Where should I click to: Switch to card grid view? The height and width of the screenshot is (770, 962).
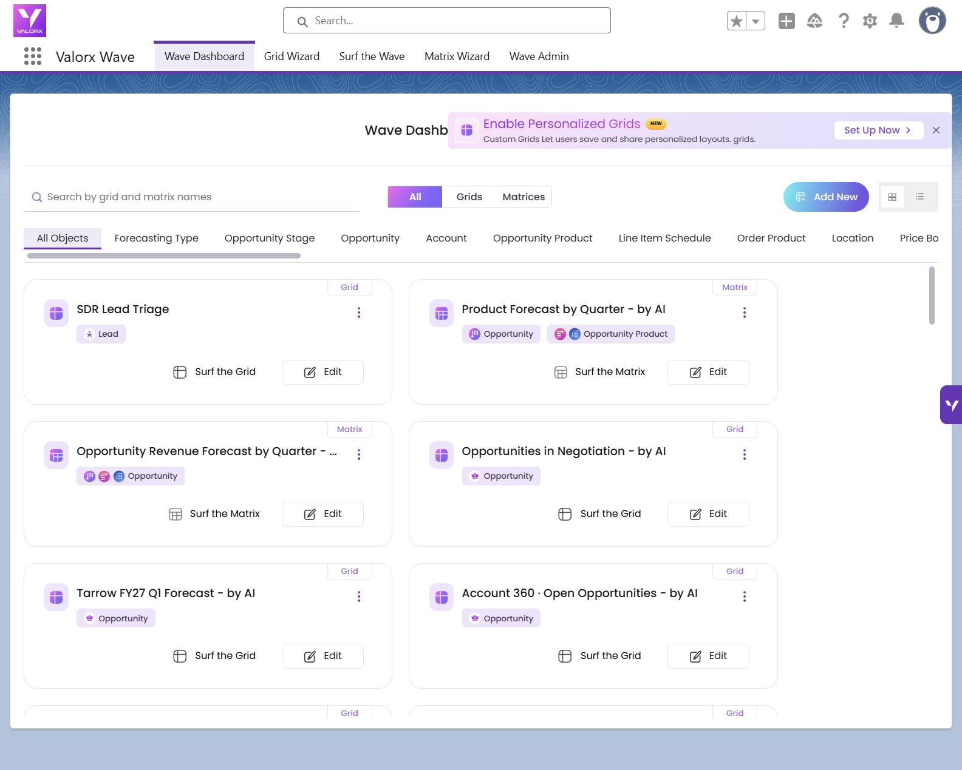click(892, 197)
